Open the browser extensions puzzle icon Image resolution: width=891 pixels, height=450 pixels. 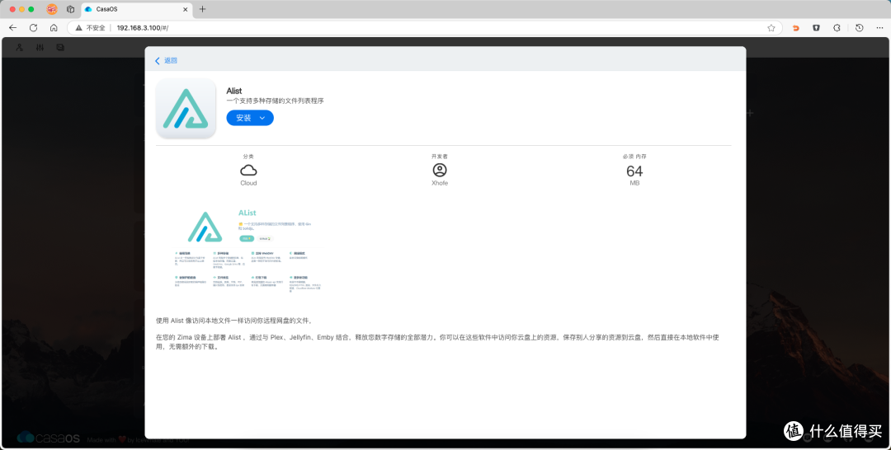(837, 28)
